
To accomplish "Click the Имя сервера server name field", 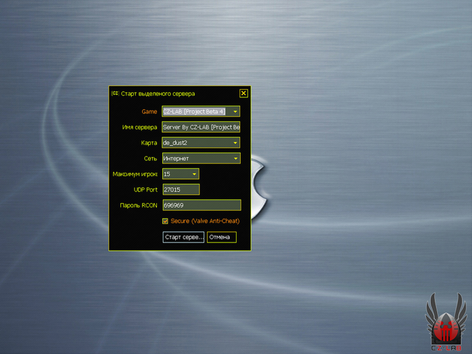I will (x=201, y=127).
